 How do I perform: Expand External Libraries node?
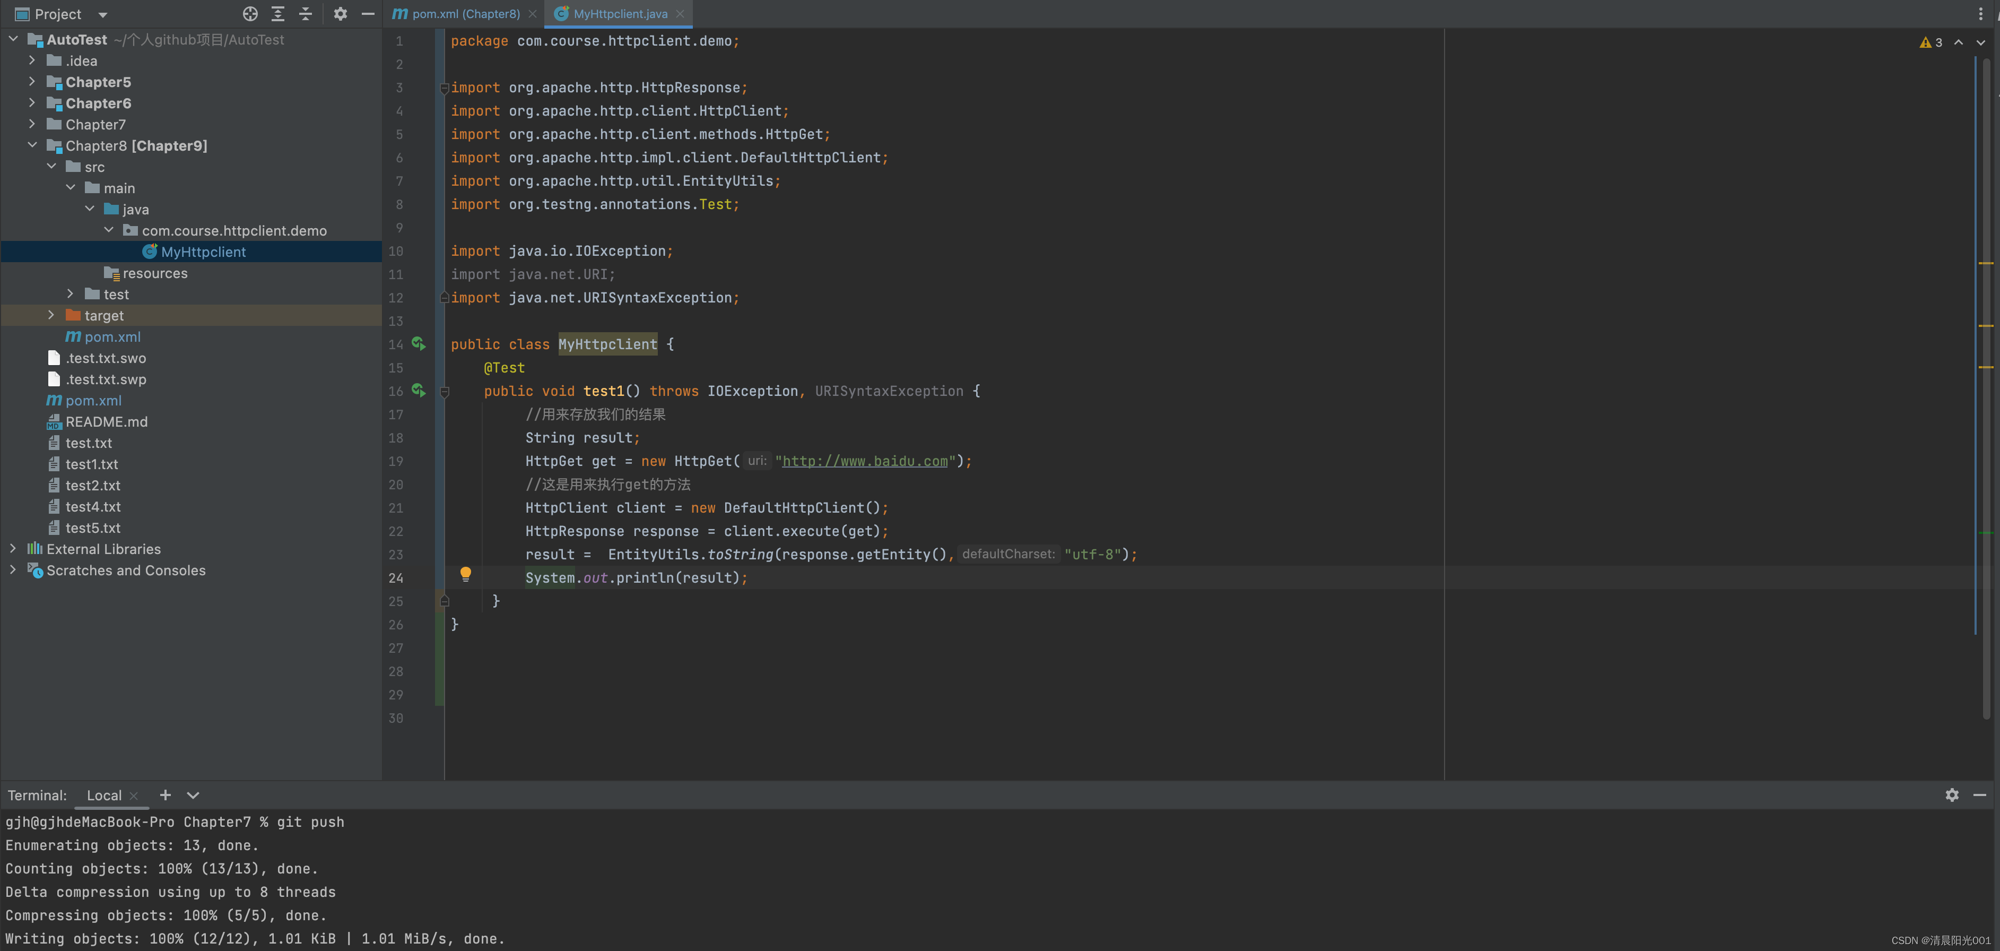[x=12, y=549]
